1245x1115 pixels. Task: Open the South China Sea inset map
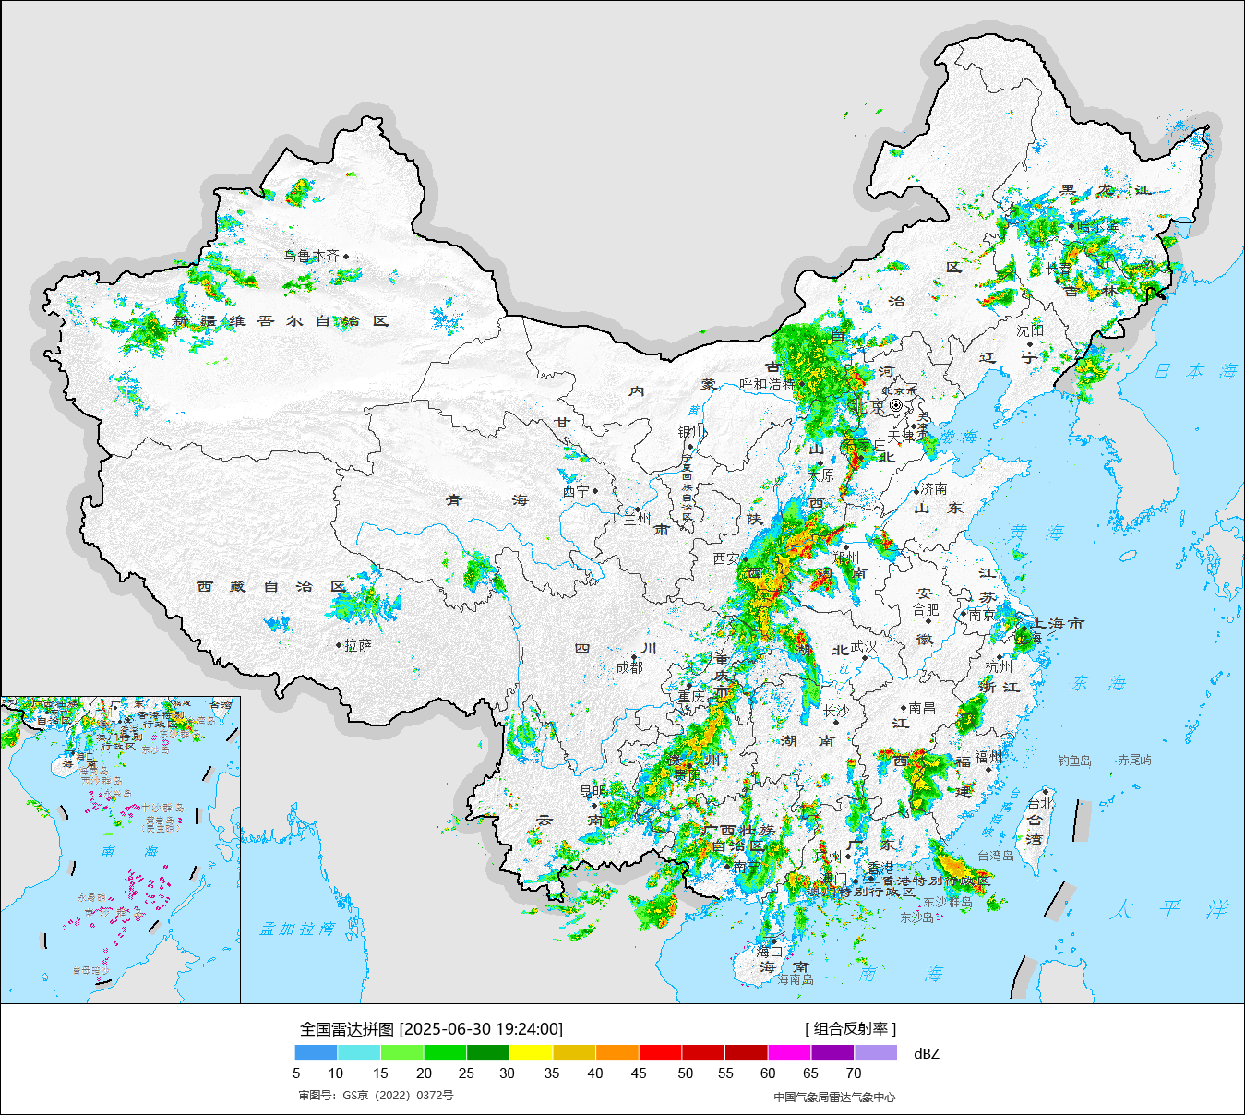pyautogui.click(x=120, y=849)
